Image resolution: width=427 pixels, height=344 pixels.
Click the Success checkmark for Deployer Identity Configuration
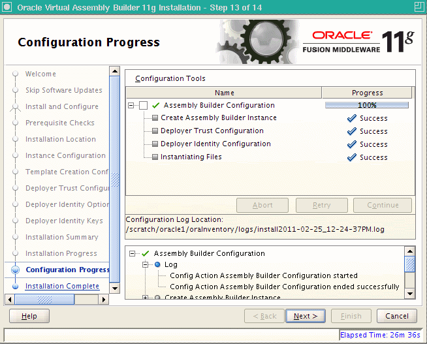352,144
